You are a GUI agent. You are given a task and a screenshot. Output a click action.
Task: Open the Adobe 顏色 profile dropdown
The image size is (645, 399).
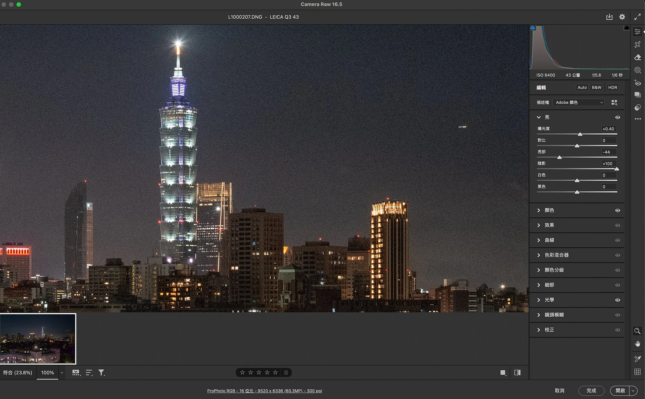point(579,102)
